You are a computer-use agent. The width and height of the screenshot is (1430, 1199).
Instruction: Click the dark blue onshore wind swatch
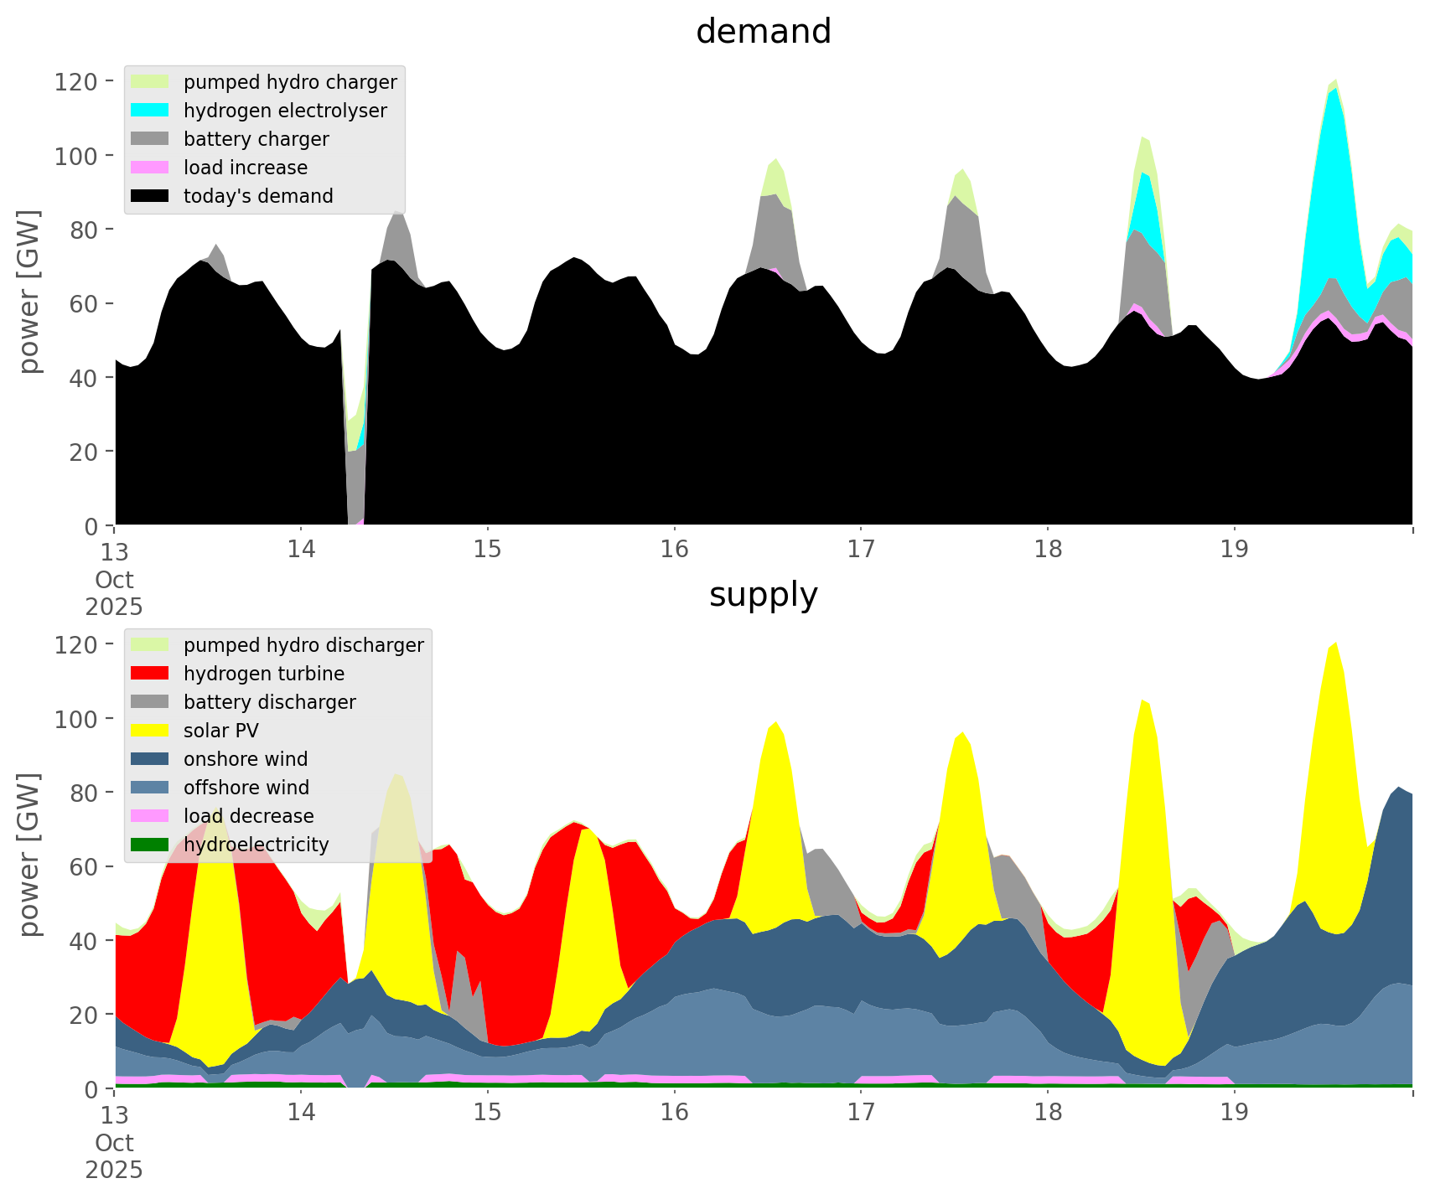[x=149, y=759]
